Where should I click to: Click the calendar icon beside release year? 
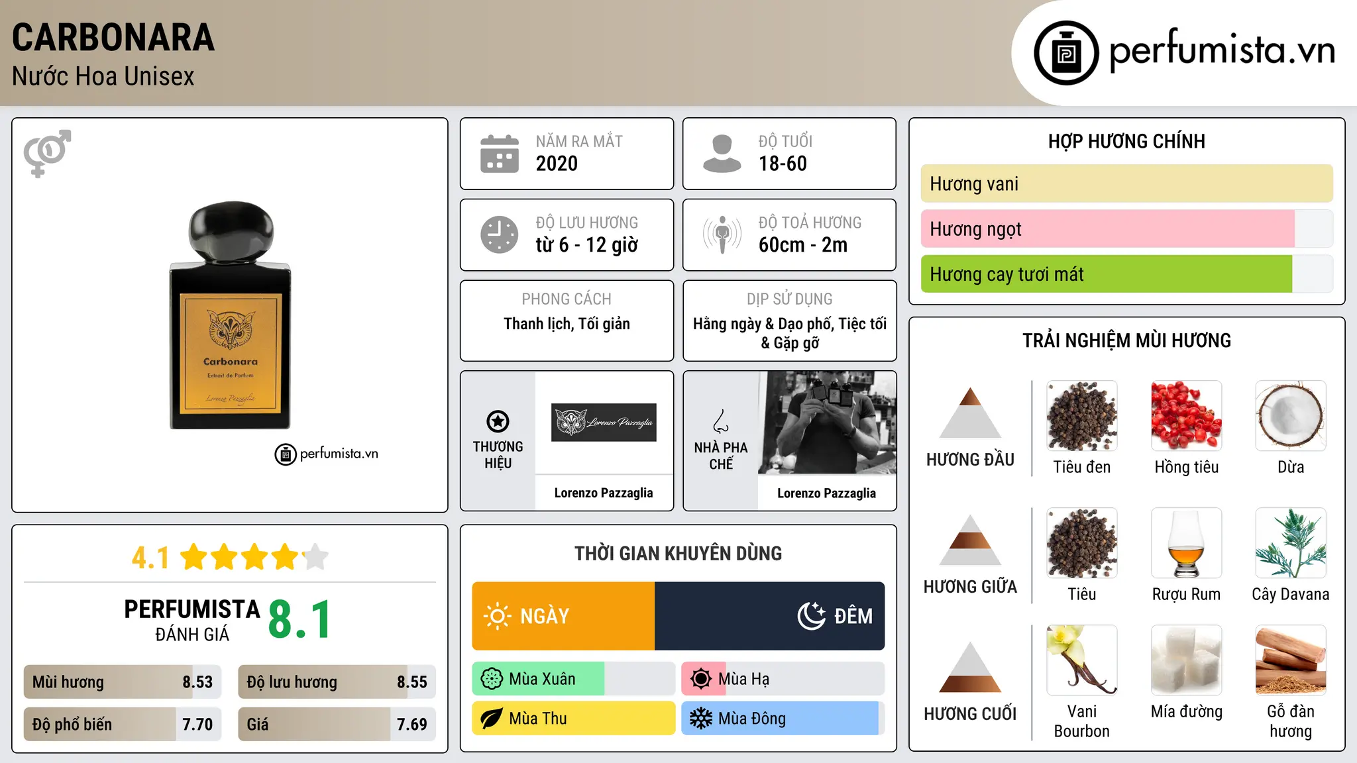pos(500,154)
